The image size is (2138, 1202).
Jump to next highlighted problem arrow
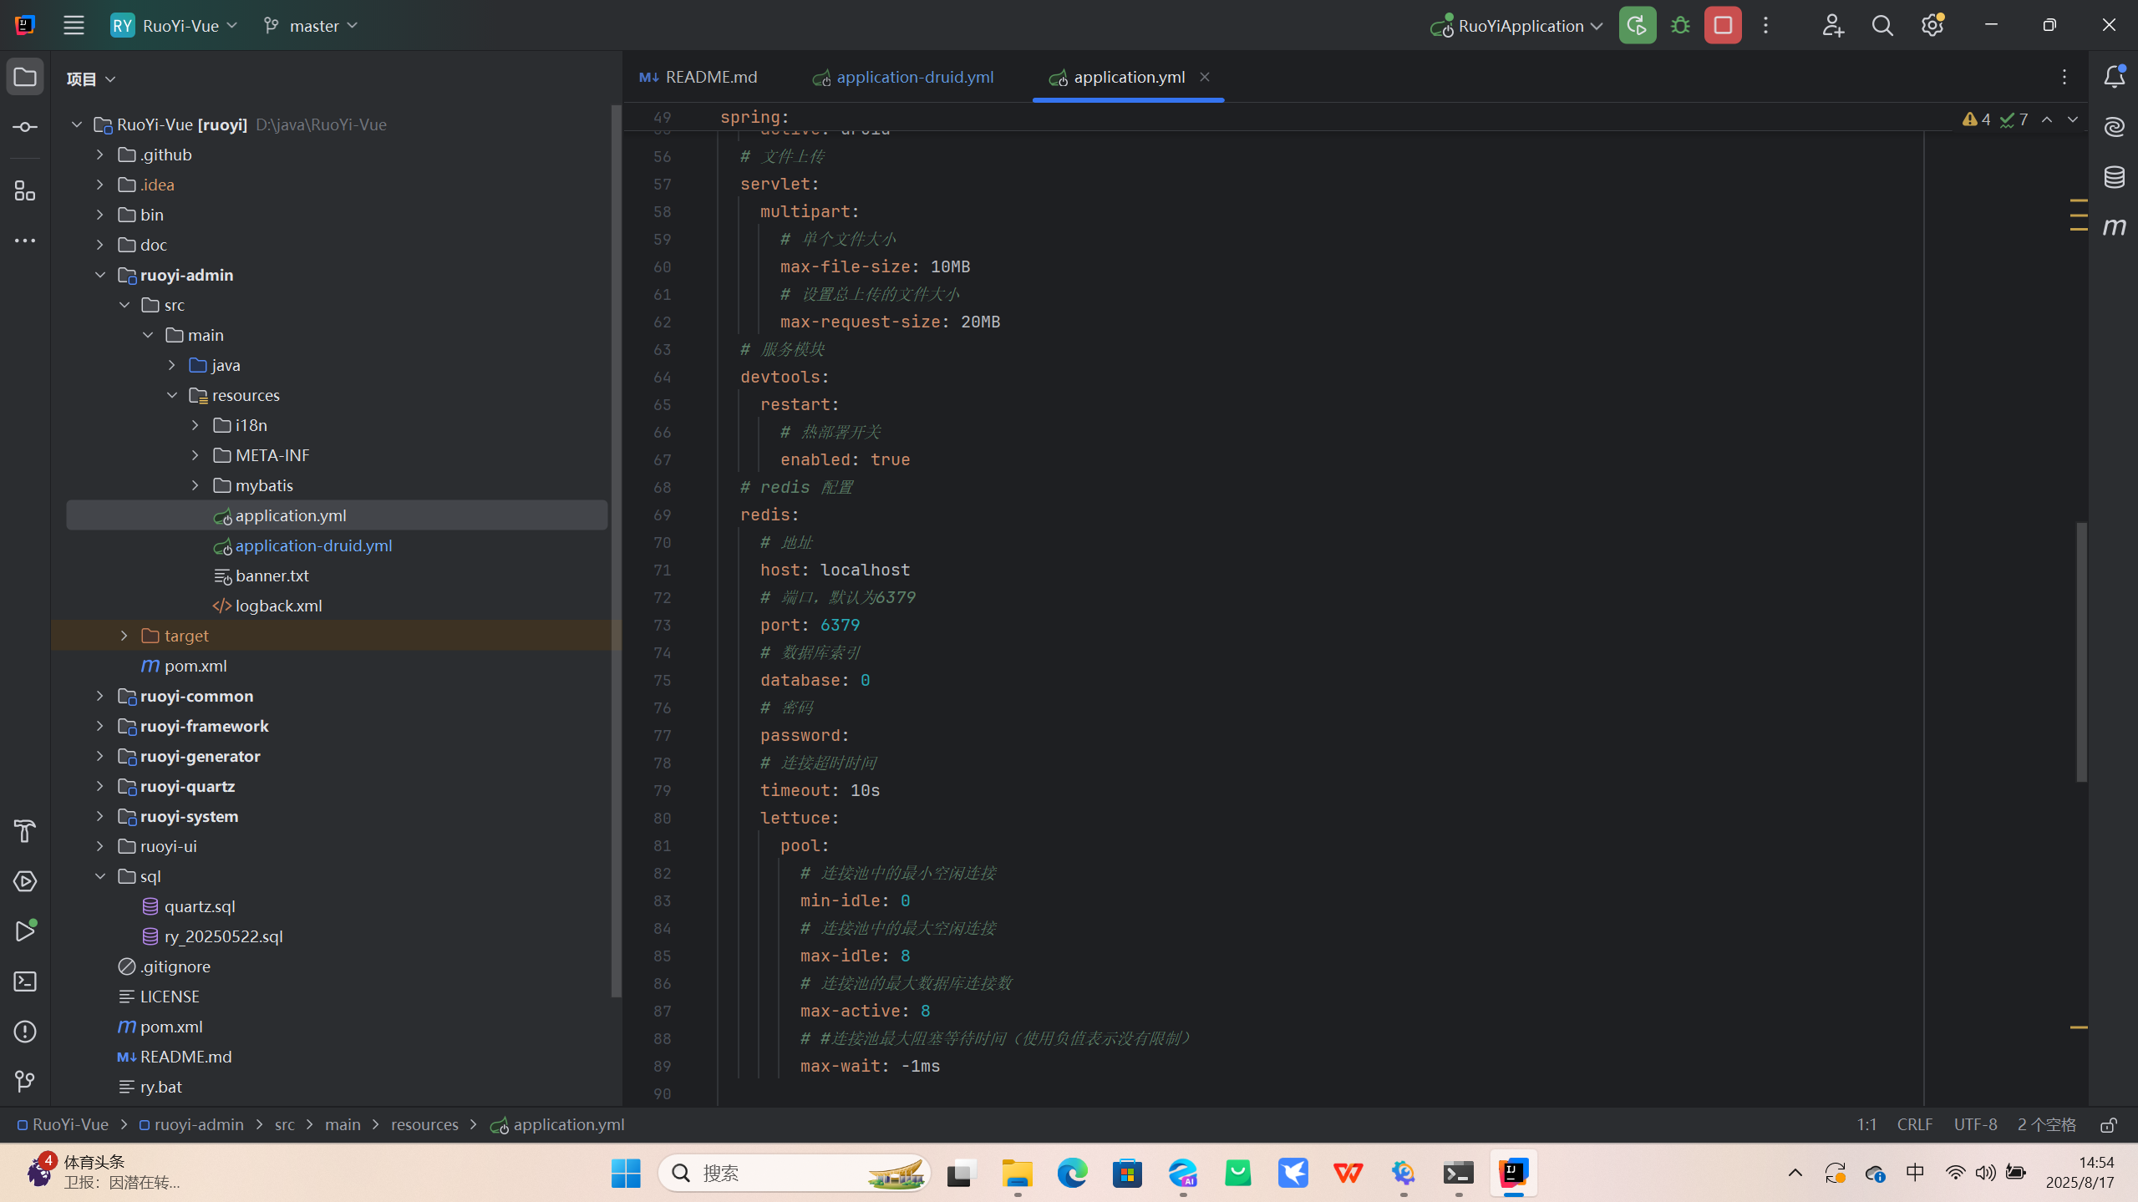pyautogui.click(x=2073, y=119)
